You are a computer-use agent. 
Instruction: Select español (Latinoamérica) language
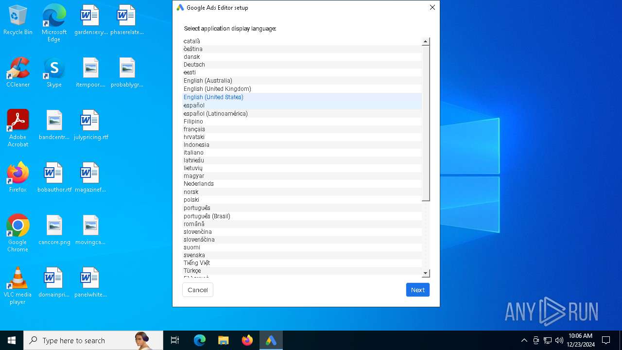click(x=302, y=114)
